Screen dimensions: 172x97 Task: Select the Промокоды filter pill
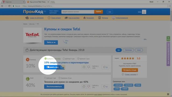pos(128,50)
